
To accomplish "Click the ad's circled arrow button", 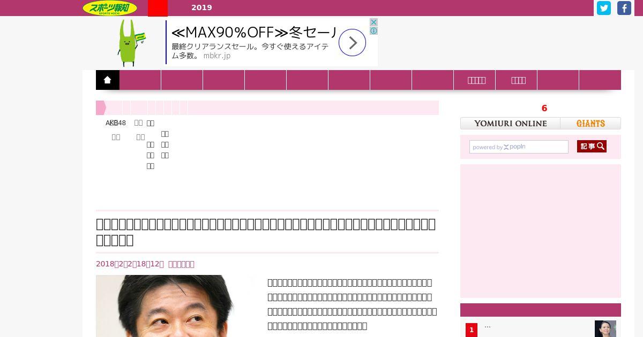I will [x=352, y=43].
